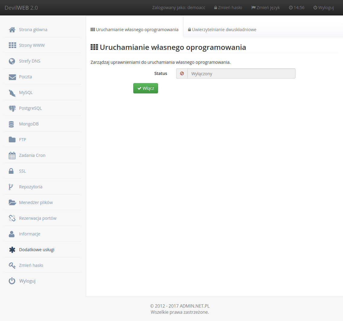Open Menedżer plików from the sidebar

(36, 203)
